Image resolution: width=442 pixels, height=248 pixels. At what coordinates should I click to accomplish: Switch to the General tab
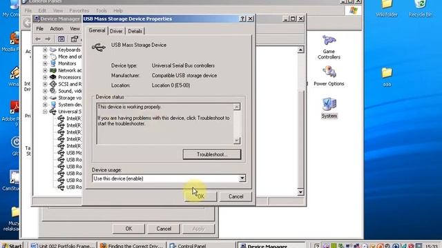(x=97, y=30)
